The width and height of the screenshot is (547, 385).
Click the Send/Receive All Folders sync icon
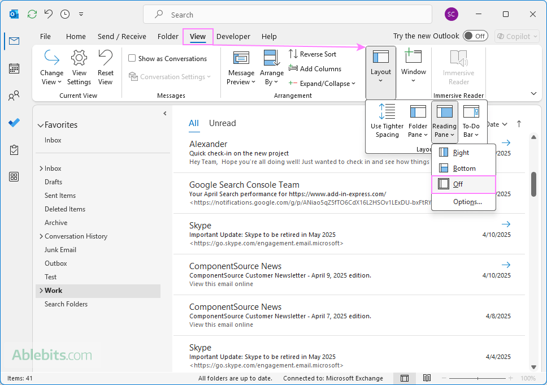coord(32,14)
